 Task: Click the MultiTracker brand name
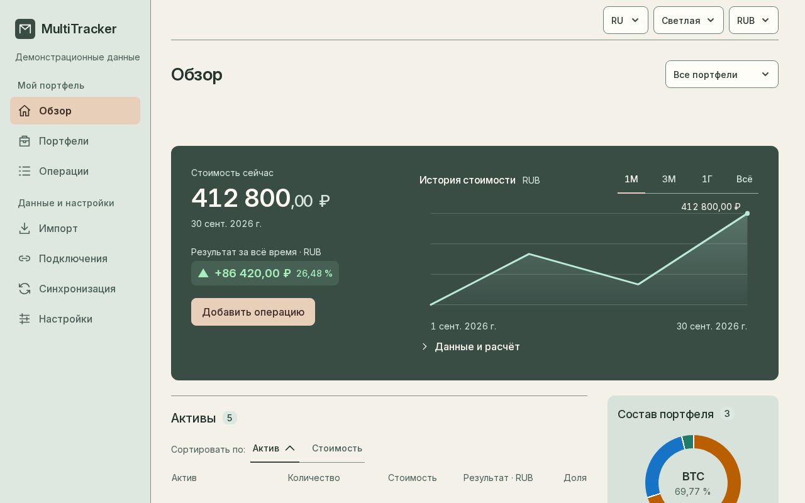79,29
